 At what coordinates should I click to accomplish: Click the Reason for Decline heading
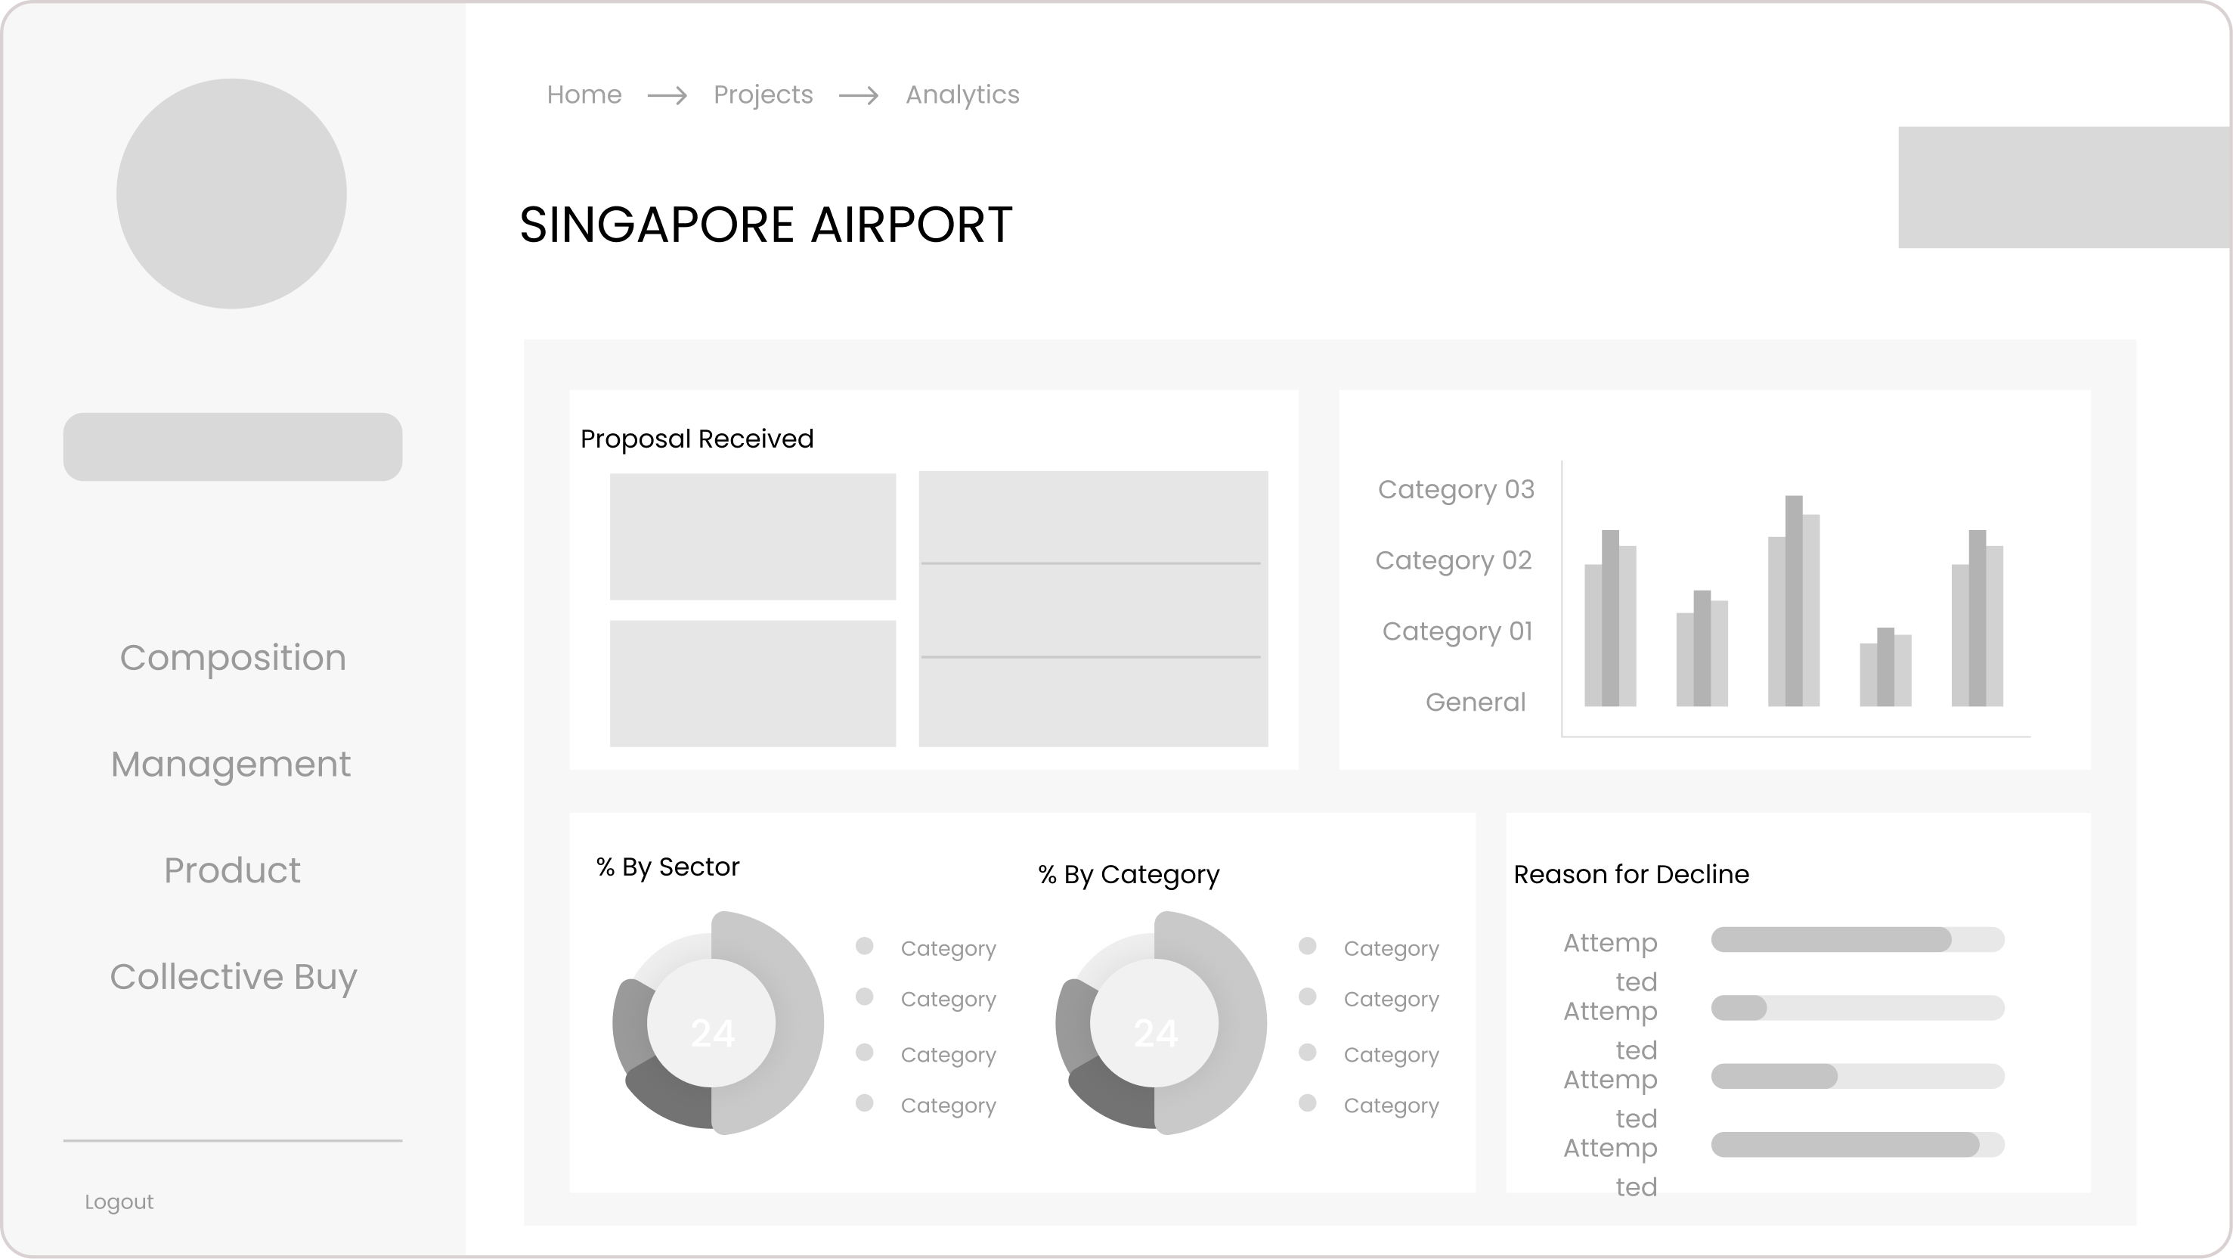[x=1631, y=875]
